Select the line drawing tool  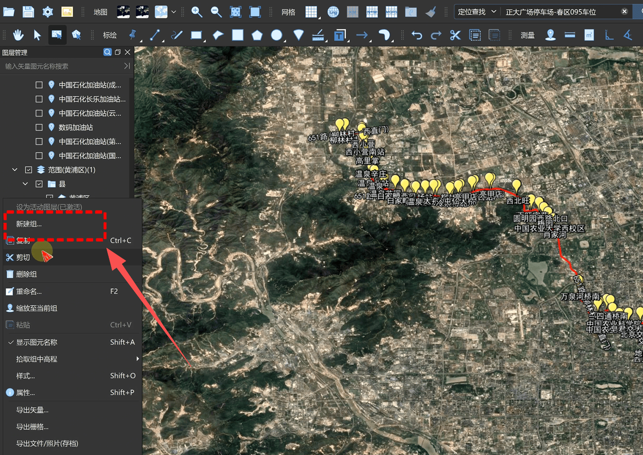click(x=155, y=35)
